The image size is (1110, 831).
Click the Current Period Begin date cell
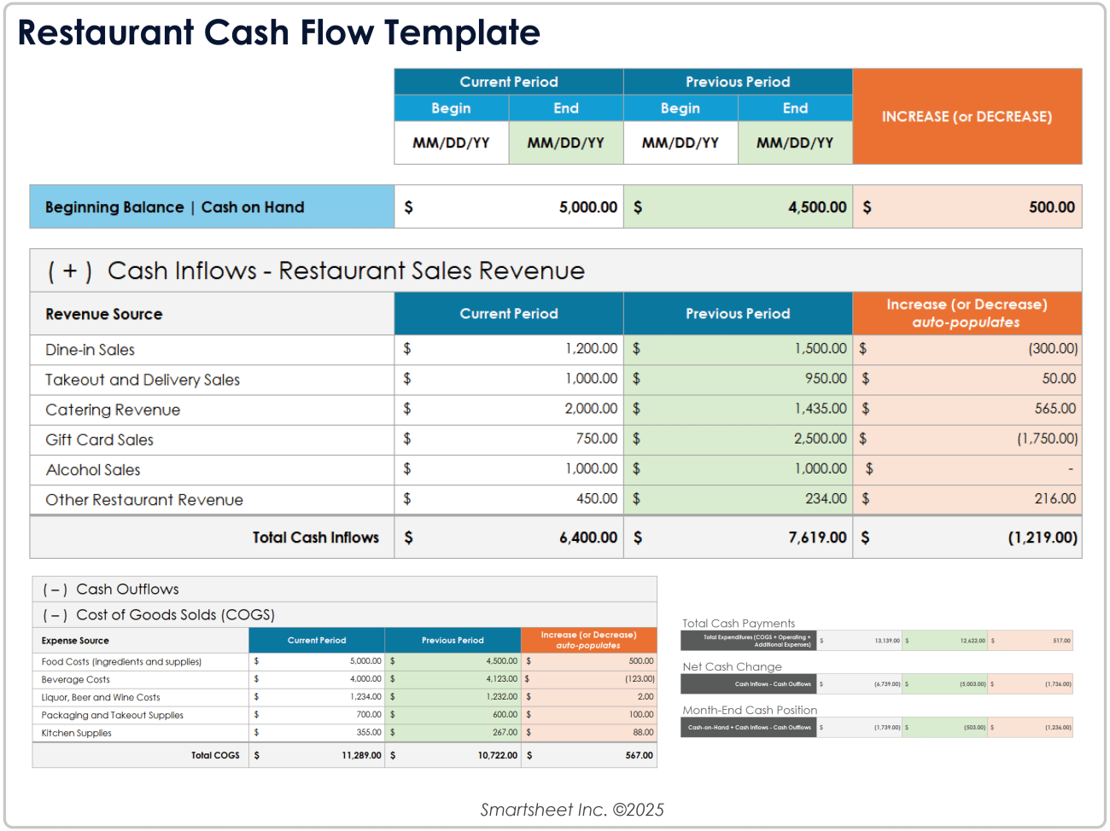coord(451,142)
